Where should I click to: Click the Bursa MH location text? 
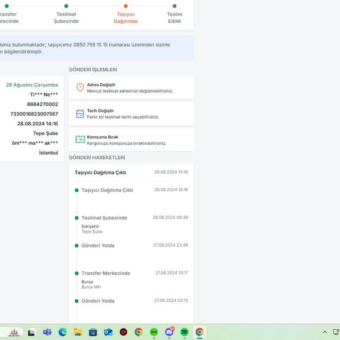point(91,287)
